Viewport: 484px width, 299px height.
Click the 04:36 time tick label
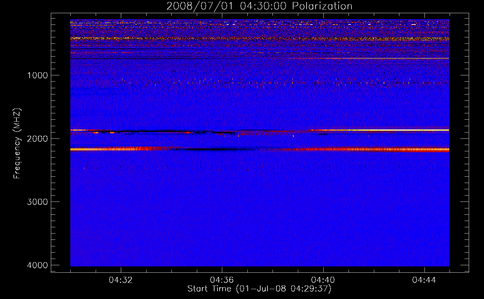[x=222, y=280]
